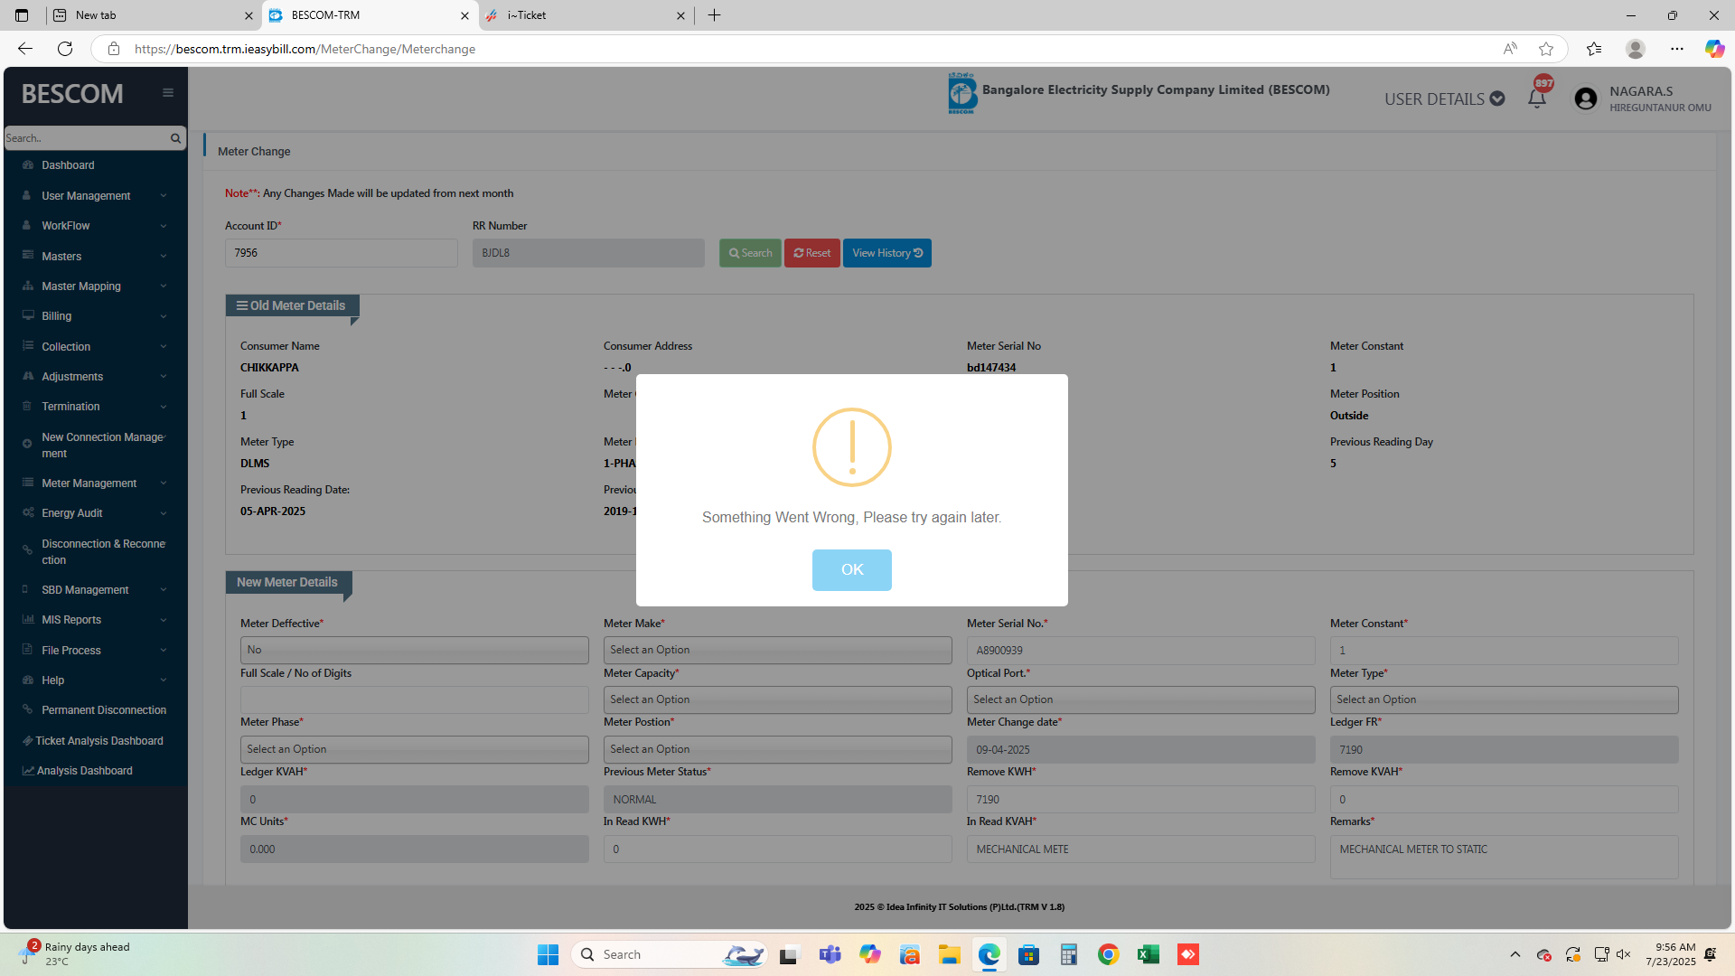Open Google Chrome from taskbar
This screenshot has width=1735, height=976.
coord(1108,954)
